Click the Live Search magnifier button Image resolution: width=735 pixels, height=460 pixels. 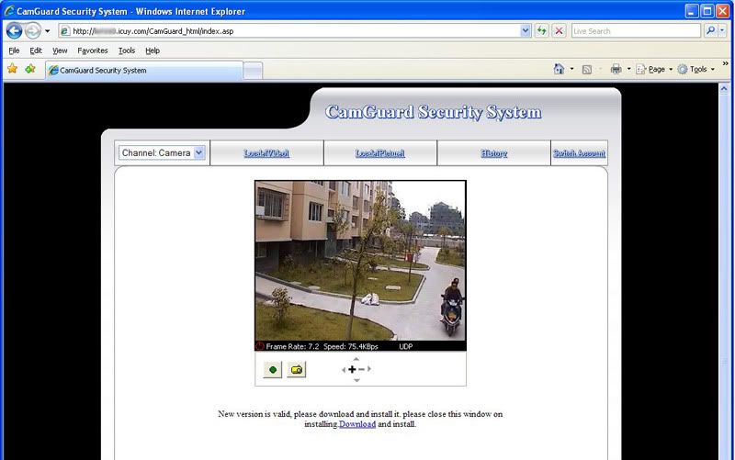point(710,31)
